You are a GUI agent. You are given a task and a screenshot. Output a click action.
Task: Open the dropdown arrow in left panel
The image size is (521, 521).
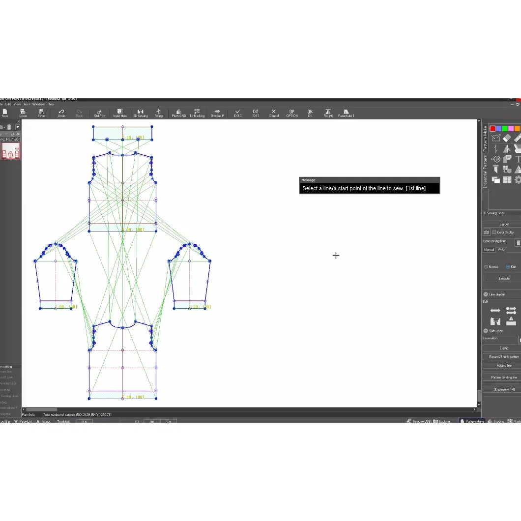coord(18,127)
